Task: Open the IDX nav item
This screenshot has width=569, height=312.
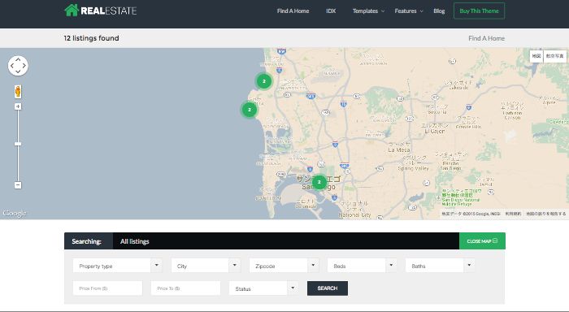Action: click(331, 11)
